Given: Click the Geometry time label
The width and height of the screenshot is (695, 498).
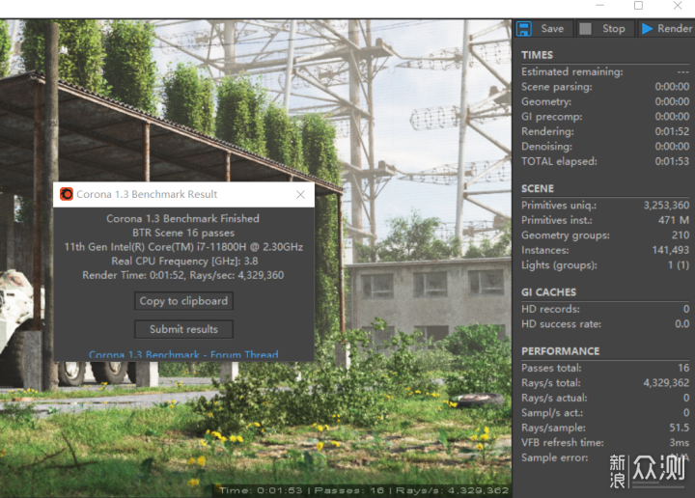Looking at the screenshot, I should coord(546,101).
